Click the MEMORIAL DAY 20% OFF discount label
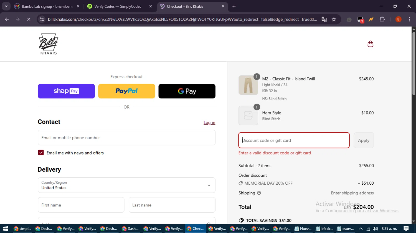Viewport: 416px width, 233px height. 268,183
